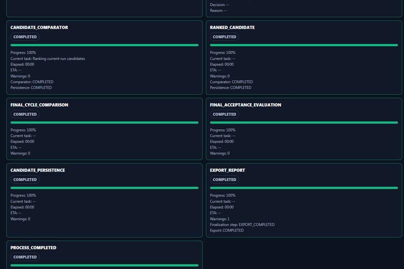
Task: Click the FINAL_ACCEPTANCE_EVALUATION progress bar
Action: 304,123
